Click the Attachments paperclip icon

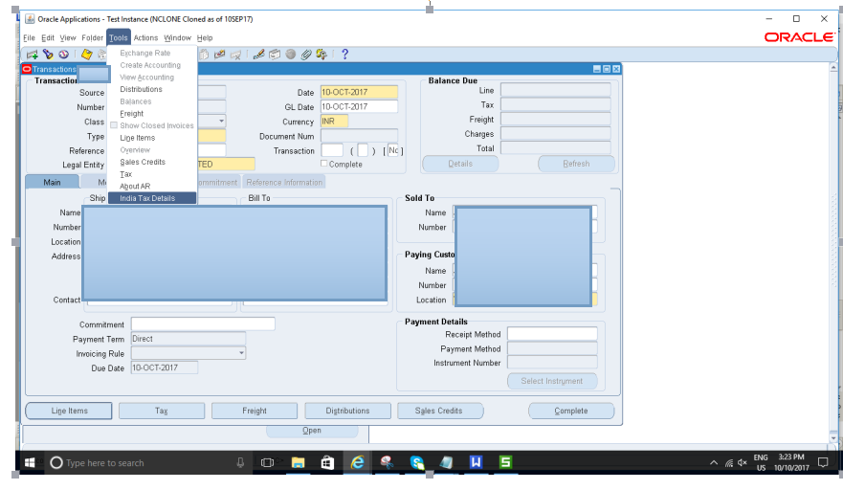[x=306, y=55]
